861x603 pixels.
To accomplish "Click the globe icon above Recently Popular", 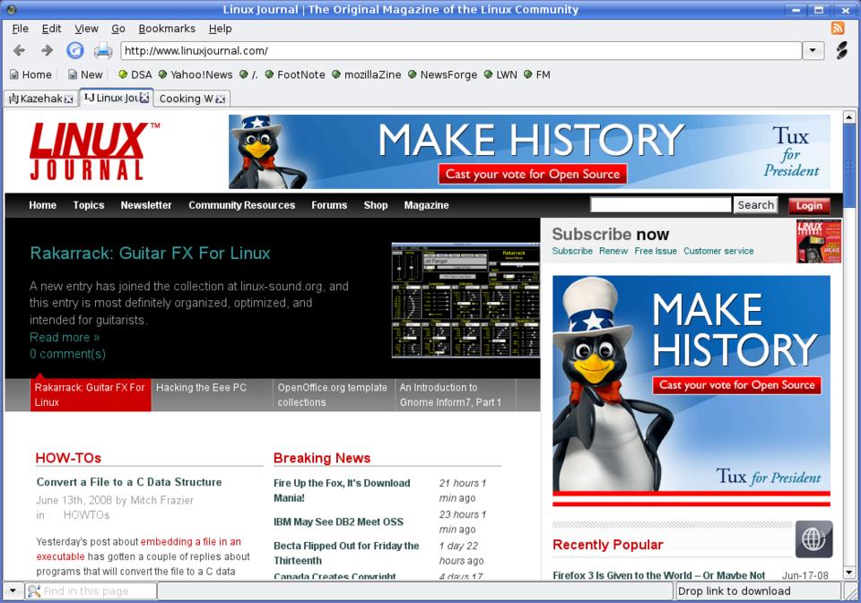I will pos(813,539).
